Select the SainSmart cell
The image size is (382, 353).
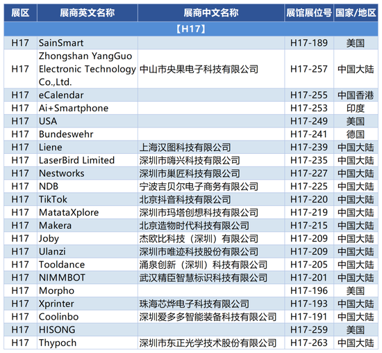click(88, 43)
